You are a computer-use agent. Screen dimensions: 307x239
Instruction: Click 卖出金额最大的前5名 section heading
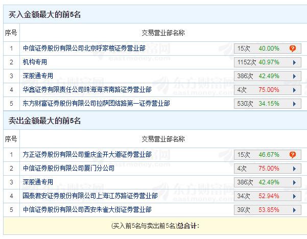coord(44,121)
